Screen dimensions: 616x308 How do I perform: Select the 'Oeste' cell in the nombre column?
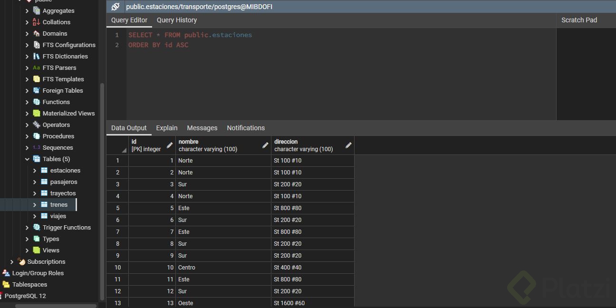point(223,303)
